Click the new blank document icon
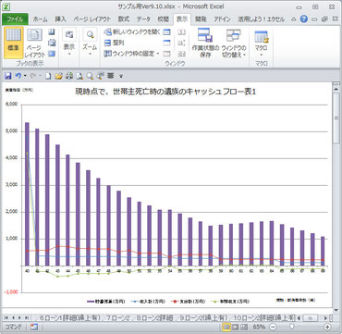 [48, 76]
